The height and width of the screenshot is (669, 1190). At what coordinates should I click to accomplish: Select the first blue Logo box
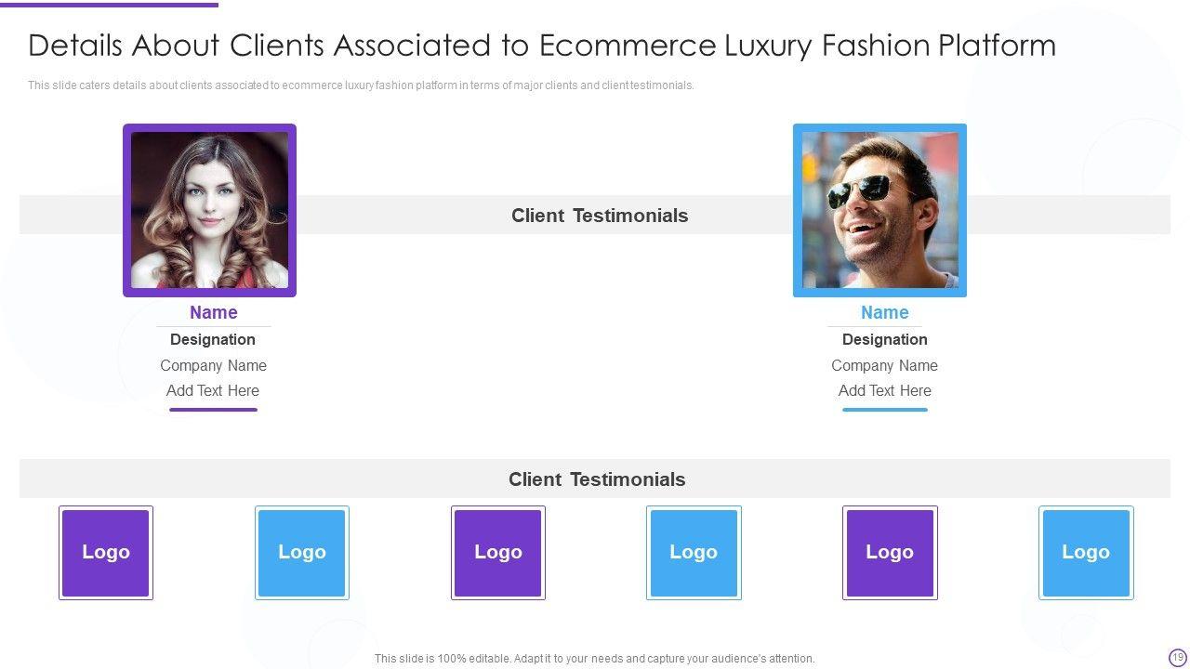click(302, 553)
